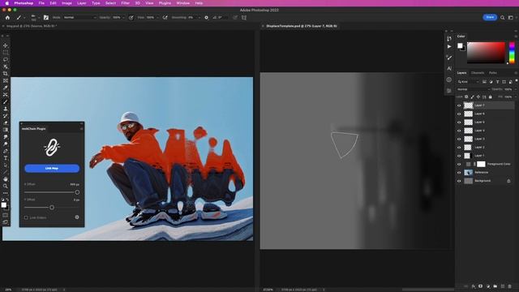The image size is (519, 292).
Task: Select the Object Selection wand tool
Action: tap(6, 67)
